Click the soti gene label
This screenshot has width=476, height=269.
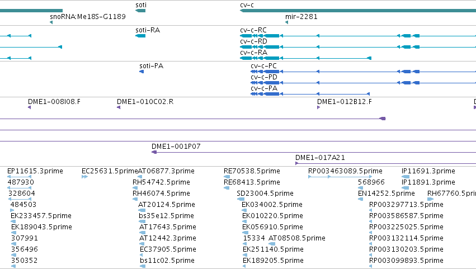tap(141, 5)
